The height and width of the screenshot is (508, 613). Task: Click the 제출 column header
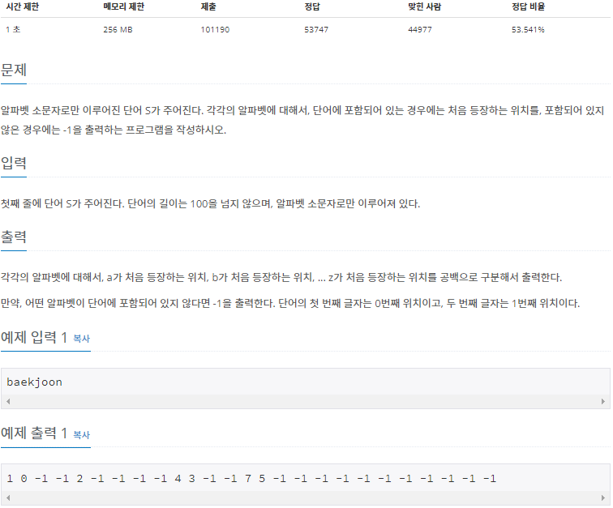(x=208, y=6)
